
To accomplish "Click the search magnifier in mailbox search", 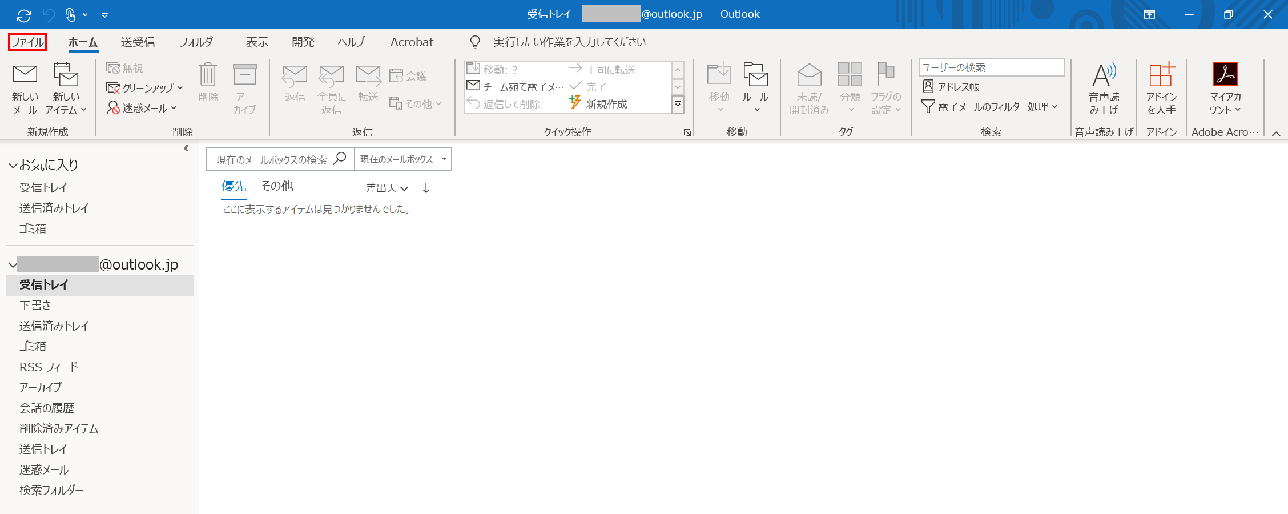I will [340, 159].
